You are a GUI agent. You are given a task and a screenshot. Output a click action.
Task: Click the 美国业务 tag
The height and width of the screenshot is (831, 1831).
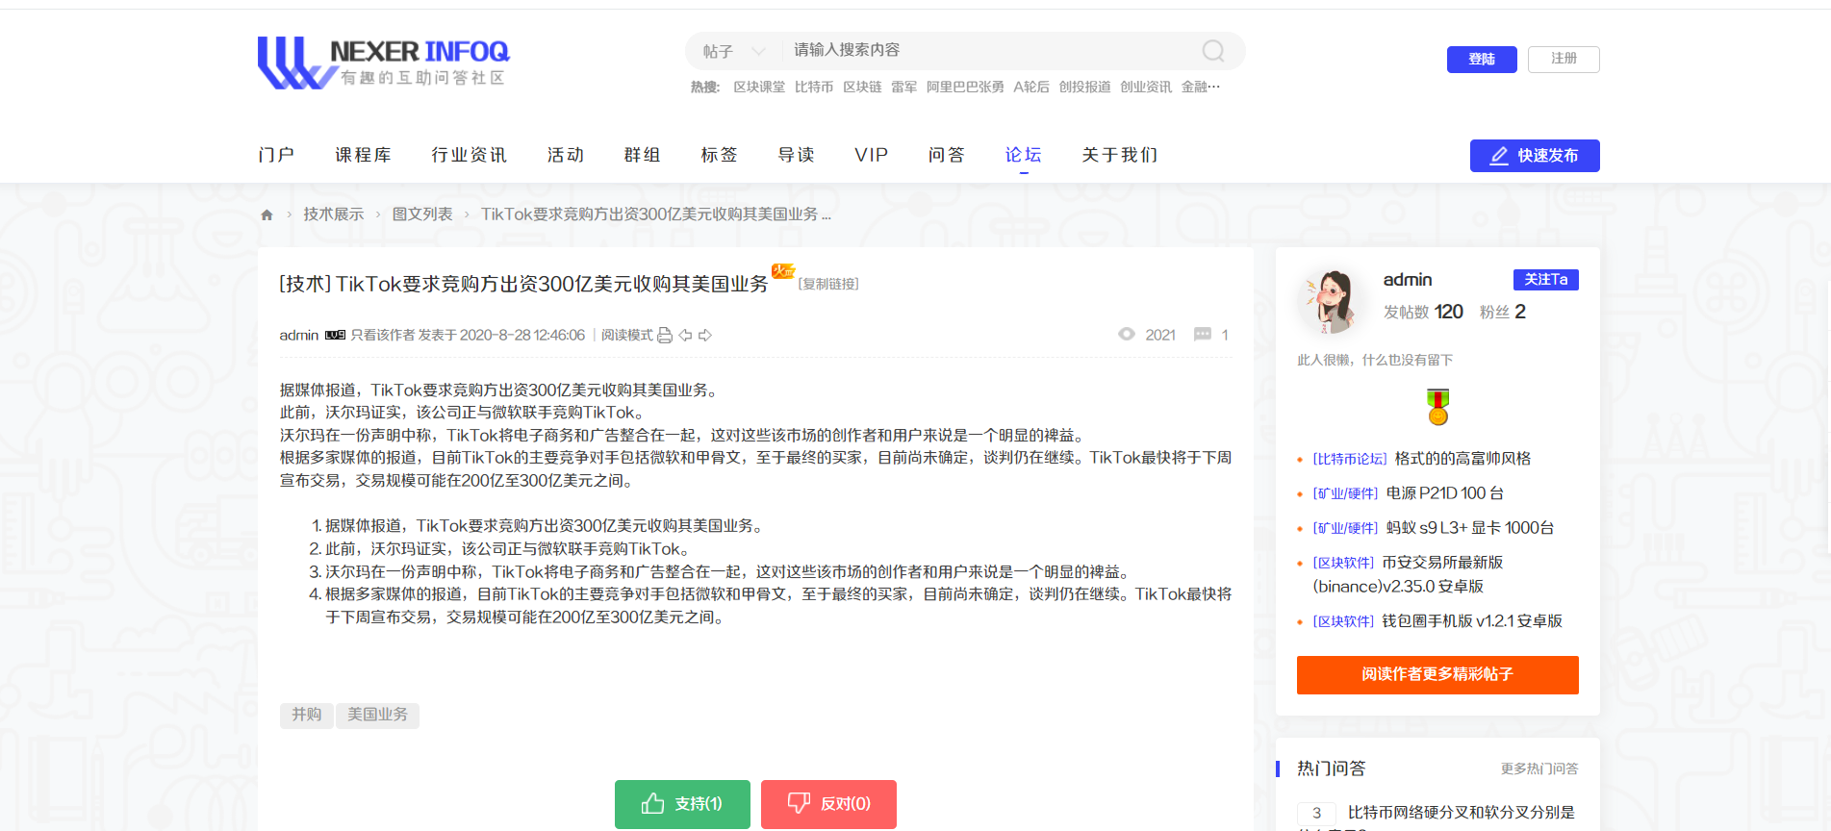tap(377, 715)
